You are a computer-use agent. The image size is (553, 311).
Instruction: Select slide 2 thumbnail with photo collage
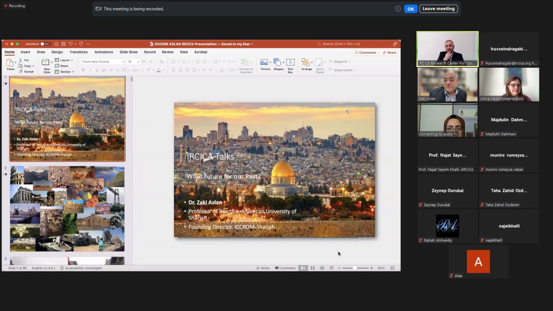coord(67,208)
